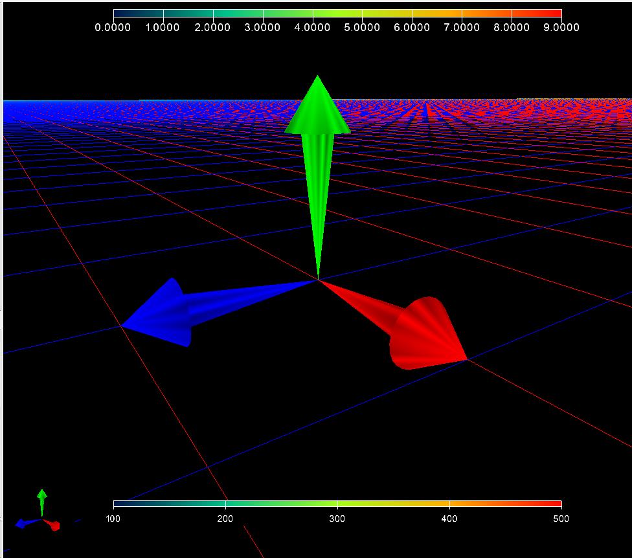Image resolution: width=632 pixels, height=558 pixels.
Task: Click the top color scale bar
Action: click(x=337, y=14)
